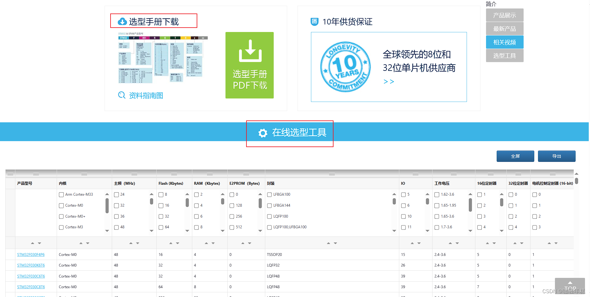Sort 工作电压 column descending
Screen dimensions: 590x297
pyautogui.click(x=457, y=243)
